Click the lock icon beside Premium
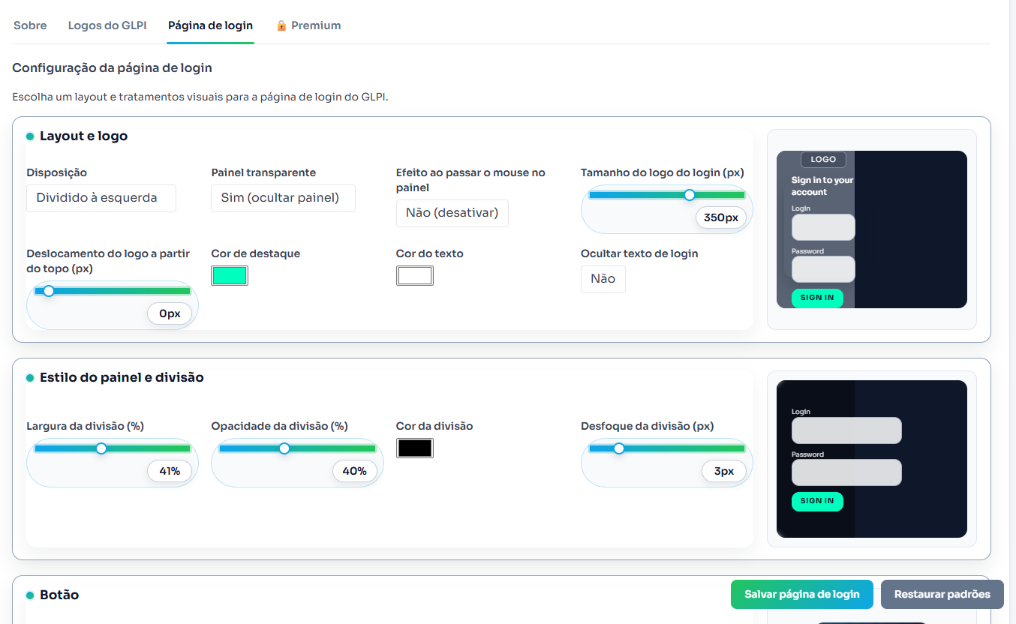Image resolution: width=1016 pixels, height=624 pixels. pos(281,25)
